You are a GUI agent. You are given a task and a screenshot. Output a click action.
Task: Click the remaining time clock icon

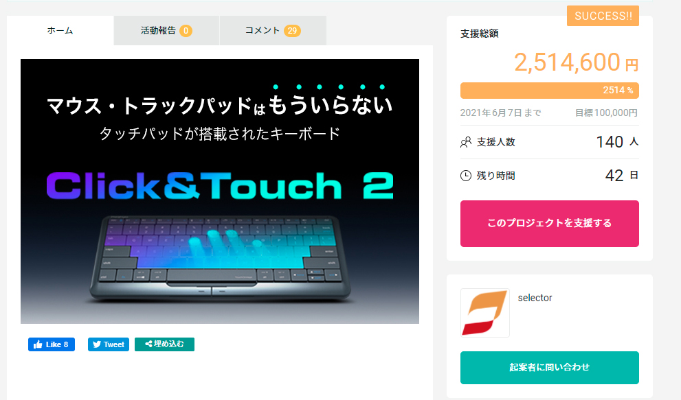coord(466,176)
